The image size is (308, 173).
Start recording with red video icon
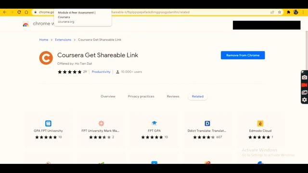pos(305,85)
